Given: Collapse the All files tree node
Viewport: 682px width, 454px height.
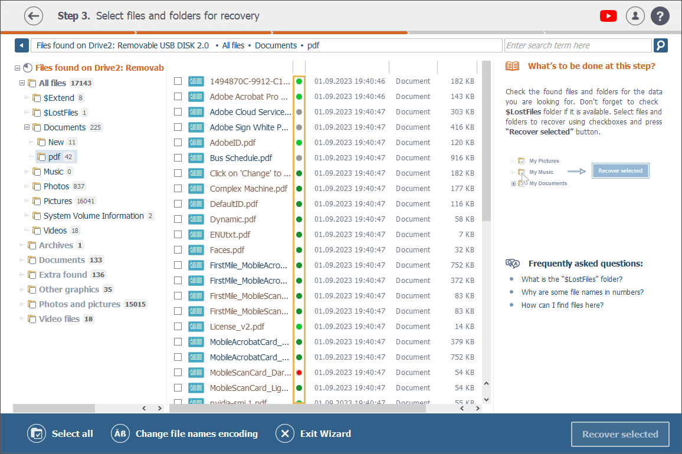Looking at the screenshot, I should (22, 83).
